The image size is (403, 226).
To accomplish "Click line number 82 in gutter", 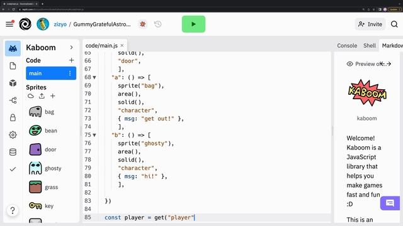I will 88,193.
